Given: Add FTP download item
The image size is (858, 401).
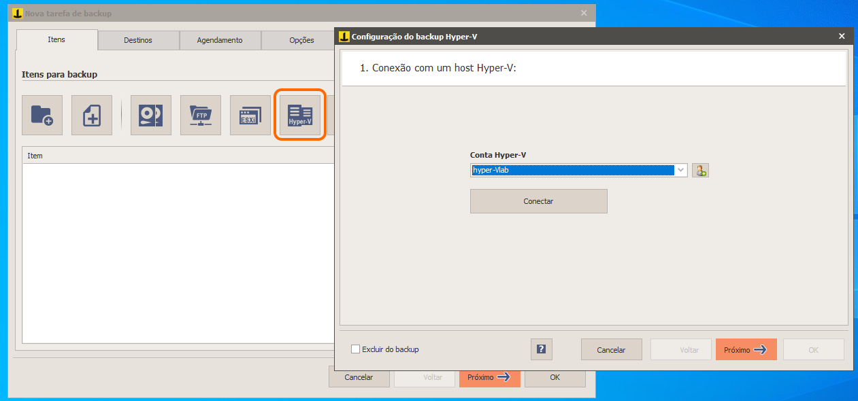Looking at the screenshot, I should click(x=201, y=116).
